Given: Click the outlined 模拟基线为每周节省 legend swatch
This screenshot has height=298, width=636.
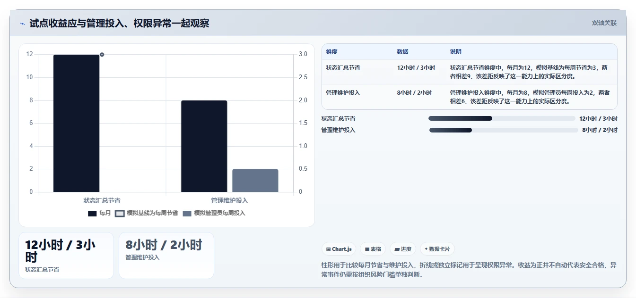Looking at the screenshot, I should [x=120, y=214].
